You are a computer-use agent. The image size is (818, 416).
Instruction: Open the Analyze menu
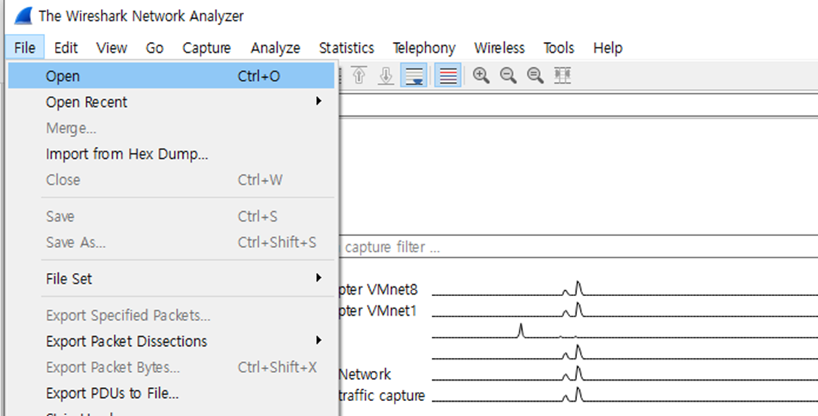pyautogui.click(x=275, y=48)
